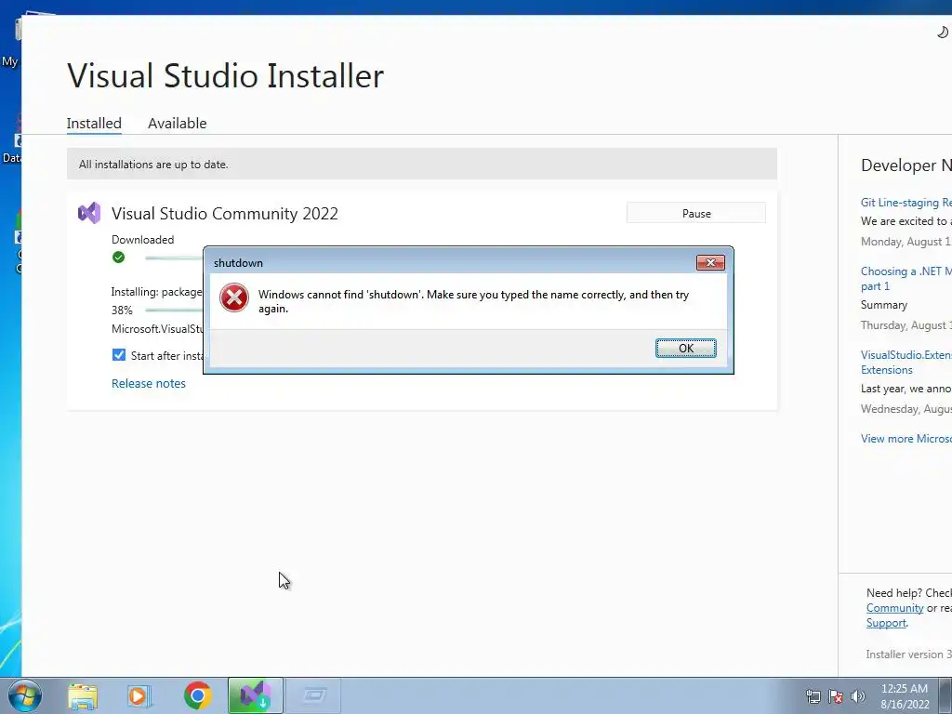Click the download progress bar
Viewport: 952px width, 714px height.
(174, 258)
